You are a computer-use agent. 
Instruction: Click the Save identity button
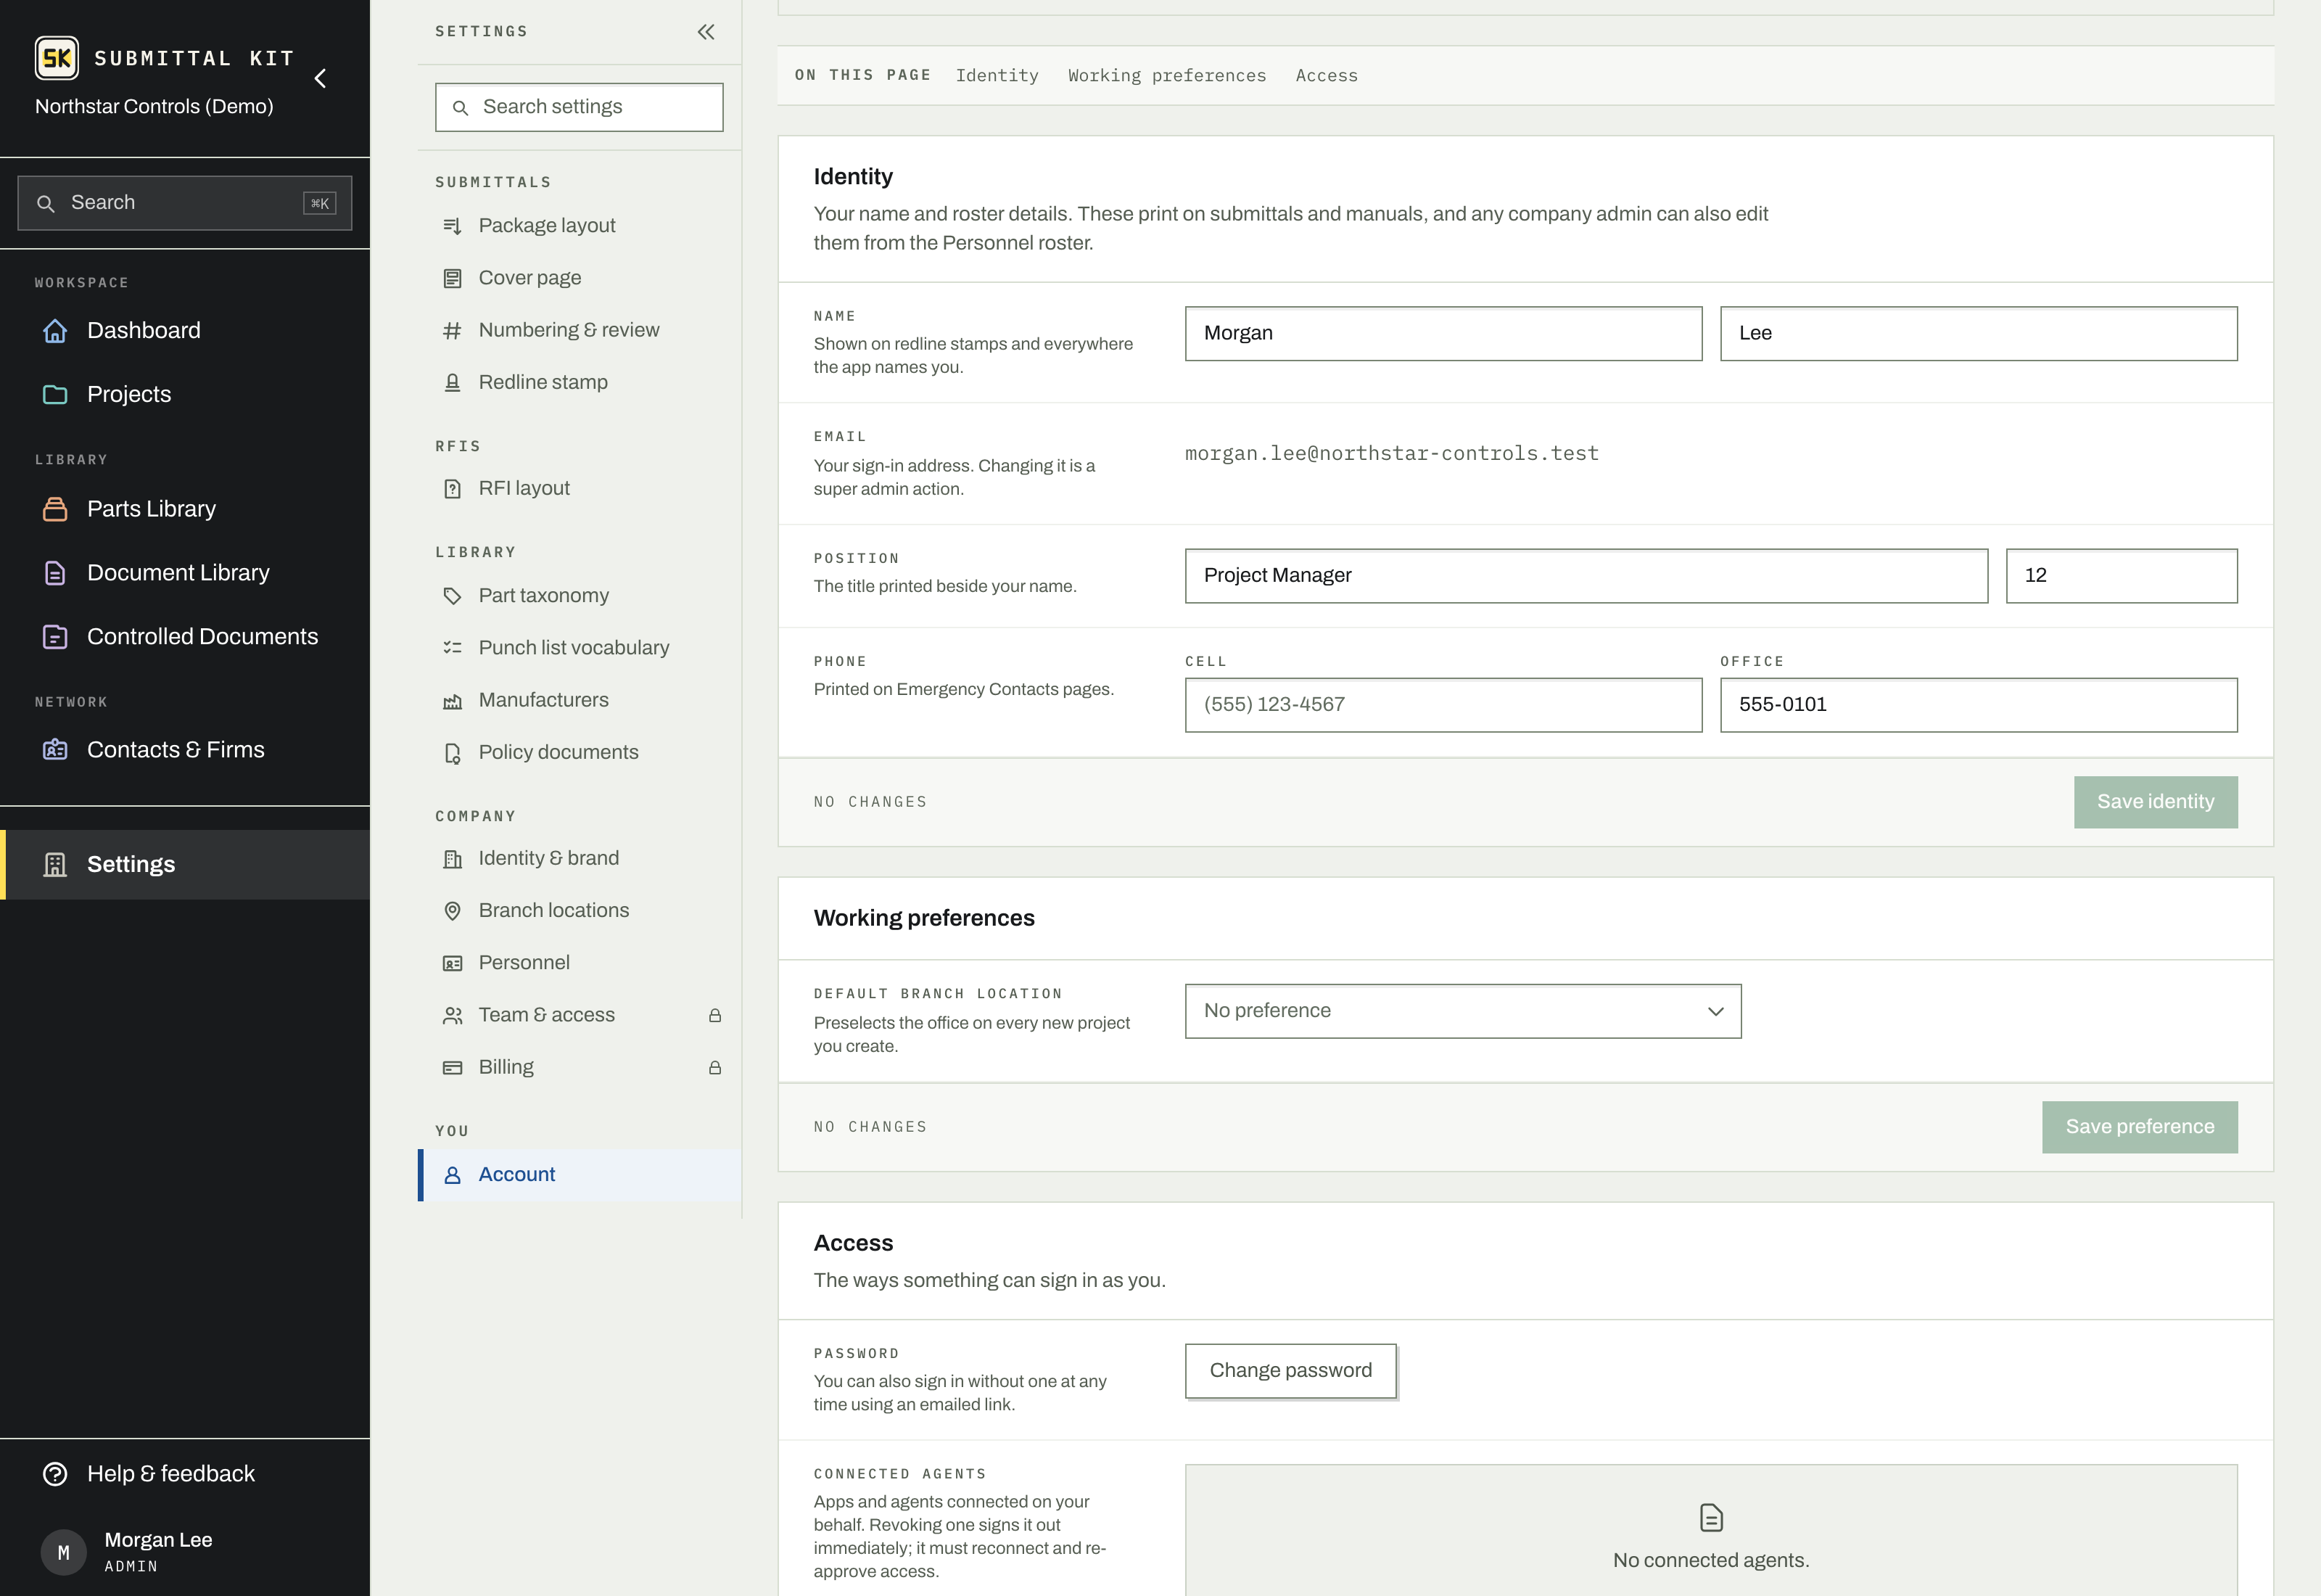2155,802
